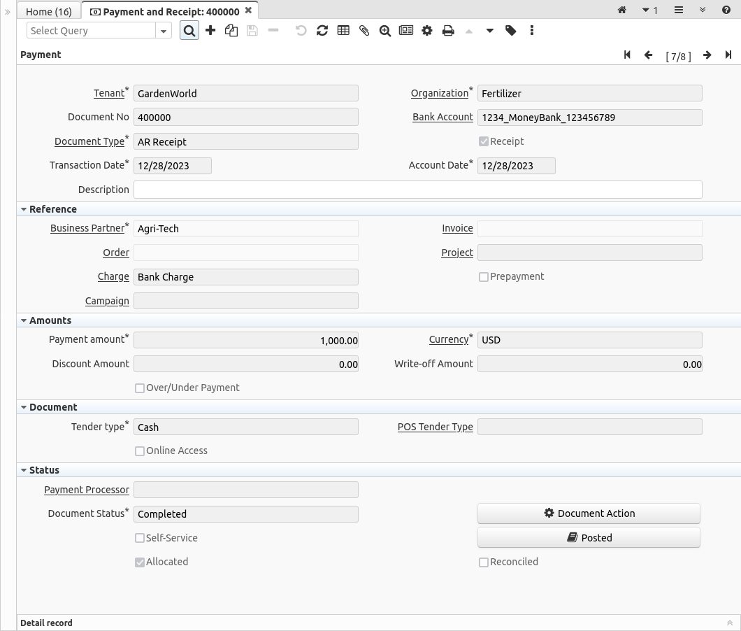Click into the Description input field
The image size is (741, 631).
coord(417,190)
